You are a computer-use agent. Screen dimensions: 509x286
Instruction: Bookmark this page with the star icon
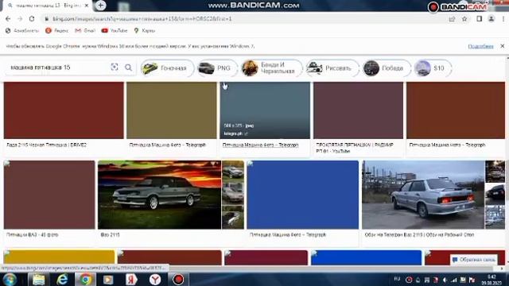464,19
